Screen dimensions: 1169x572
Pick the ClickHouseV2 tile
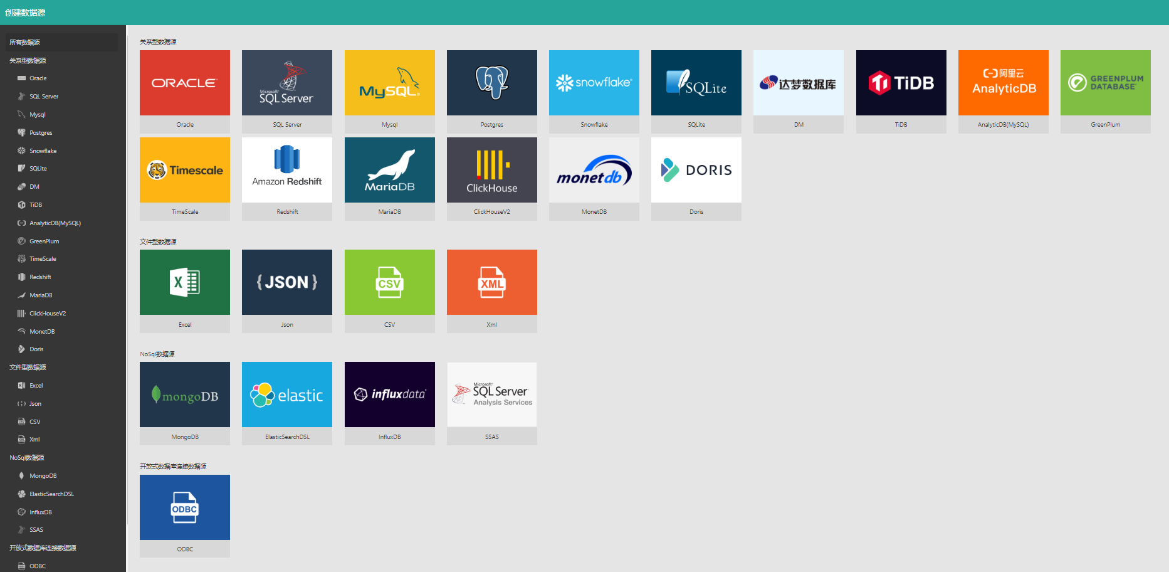point(492,179)
